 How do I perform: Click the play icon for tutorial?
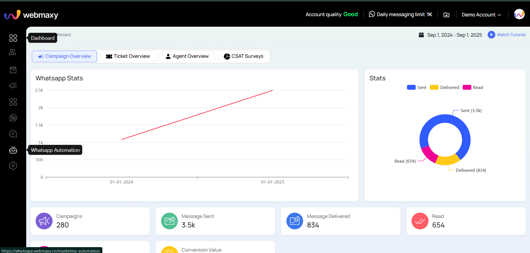pos(491,35)
